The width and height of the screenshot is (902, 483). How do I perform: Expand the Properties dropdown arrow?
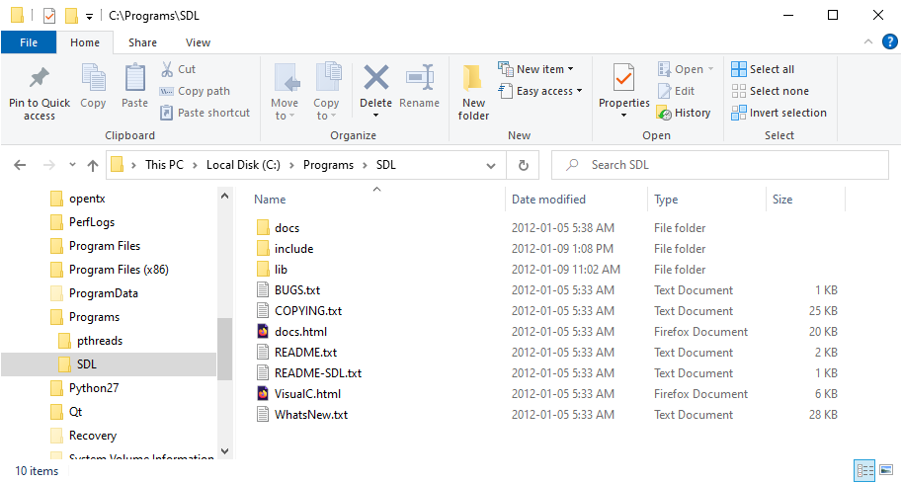point(623,116)
